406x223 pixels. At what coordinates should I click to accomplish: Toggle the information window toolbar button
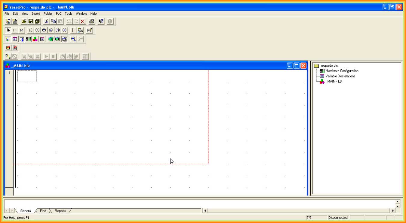22,39
